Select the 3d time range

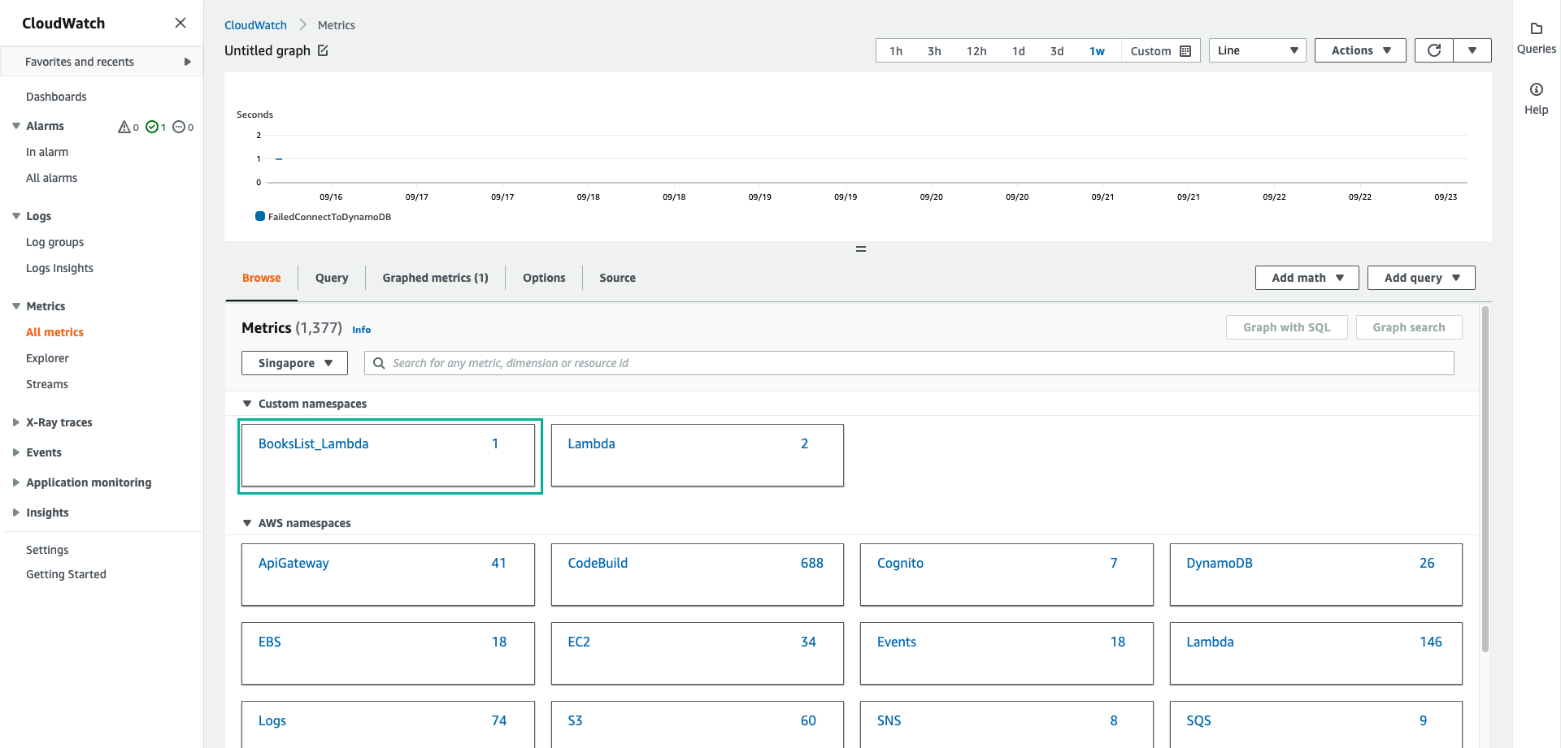point(1057,51)
